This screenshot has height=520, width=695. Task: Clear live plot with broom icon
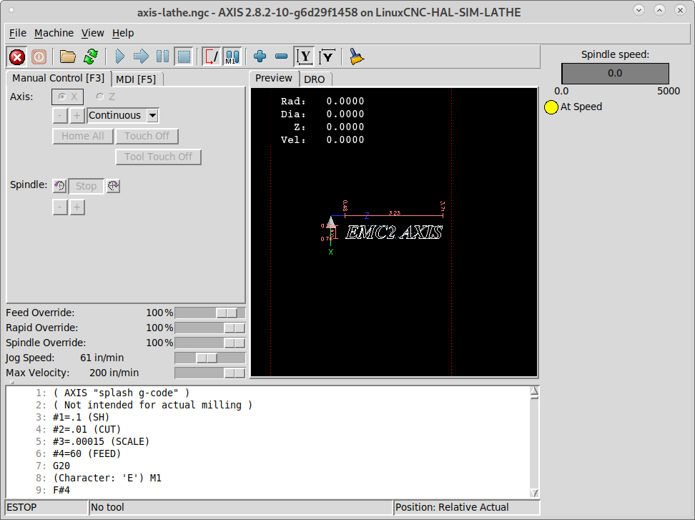pyautogui.click(x=356, y=57)
